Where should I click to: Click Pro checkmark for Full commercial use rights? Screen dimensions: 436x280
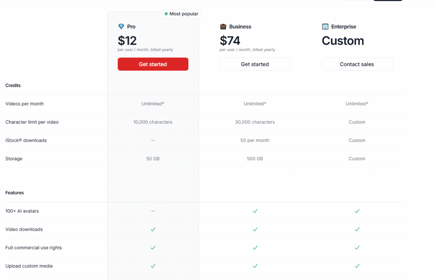[153, 248]
